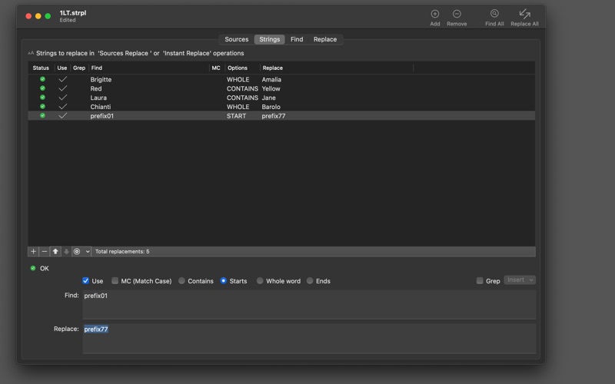Add a string with plus button
Viewport: 615px width, 384px height.
pyautogui.click(x=33, y=252)
